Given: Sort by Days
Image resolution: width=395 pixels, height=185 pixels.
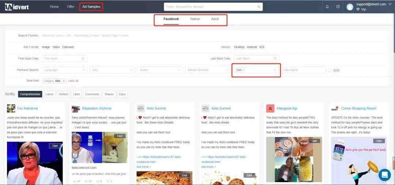Looking at the screenshot, I should (x=122, y=94).
